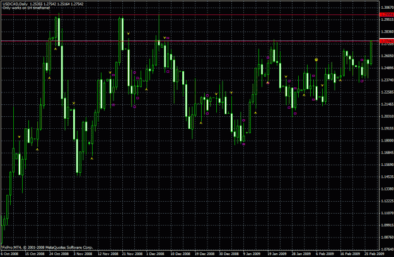Image resolution: width=394 pixels, height=257 pixels.
Task: Click the 1.30670 price scale label
Action: 387,8
